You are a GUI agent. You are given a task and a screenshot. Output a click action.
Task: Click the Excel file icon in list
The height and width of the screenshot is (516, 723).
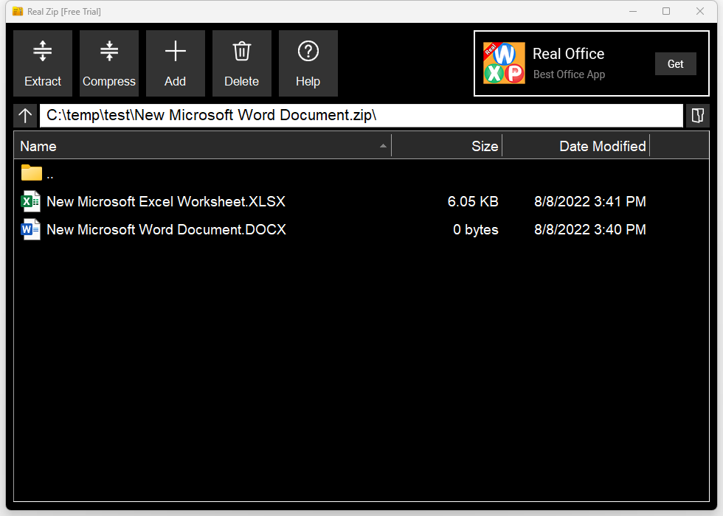(31, 201)
